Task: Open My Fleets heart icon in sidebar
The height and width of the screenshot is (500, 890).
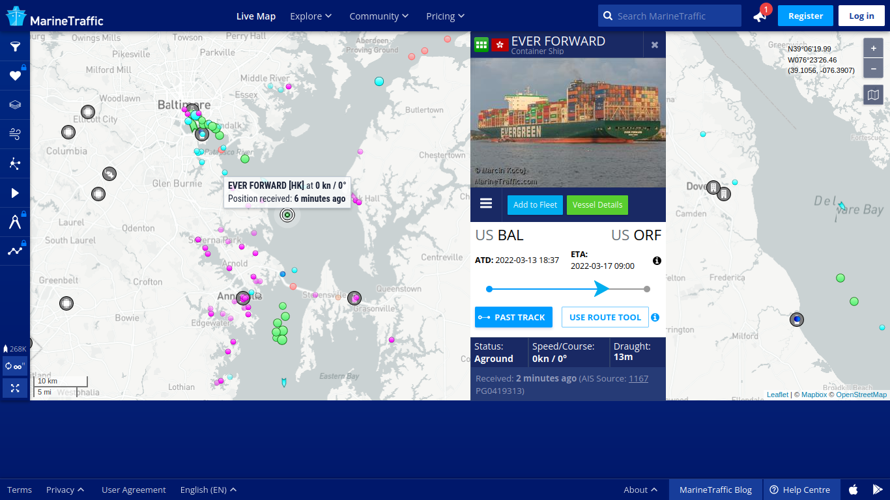Action: pyautogui.click(x=15, y=76)
